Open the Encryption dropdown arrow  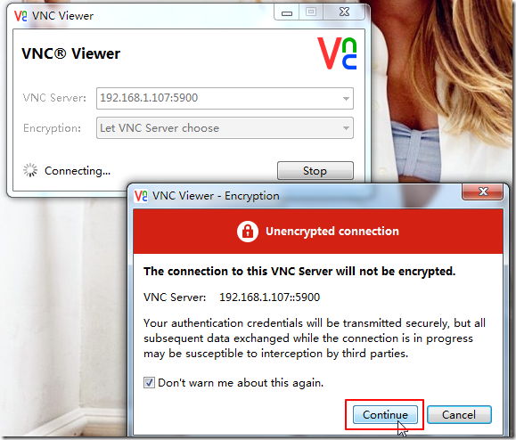(346, 128)
